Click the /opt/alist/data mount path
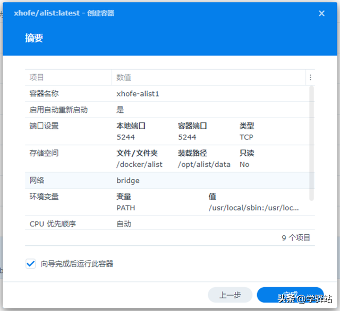Image resolution: width=340 pixels, height=311 pixels. 204,164
